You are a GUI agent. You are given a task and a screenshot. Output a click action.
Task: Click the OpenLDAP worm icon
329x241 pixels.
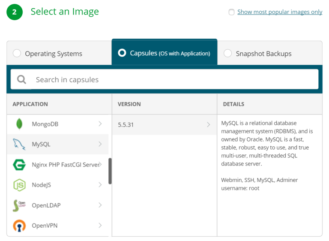(x=19, y=205)
